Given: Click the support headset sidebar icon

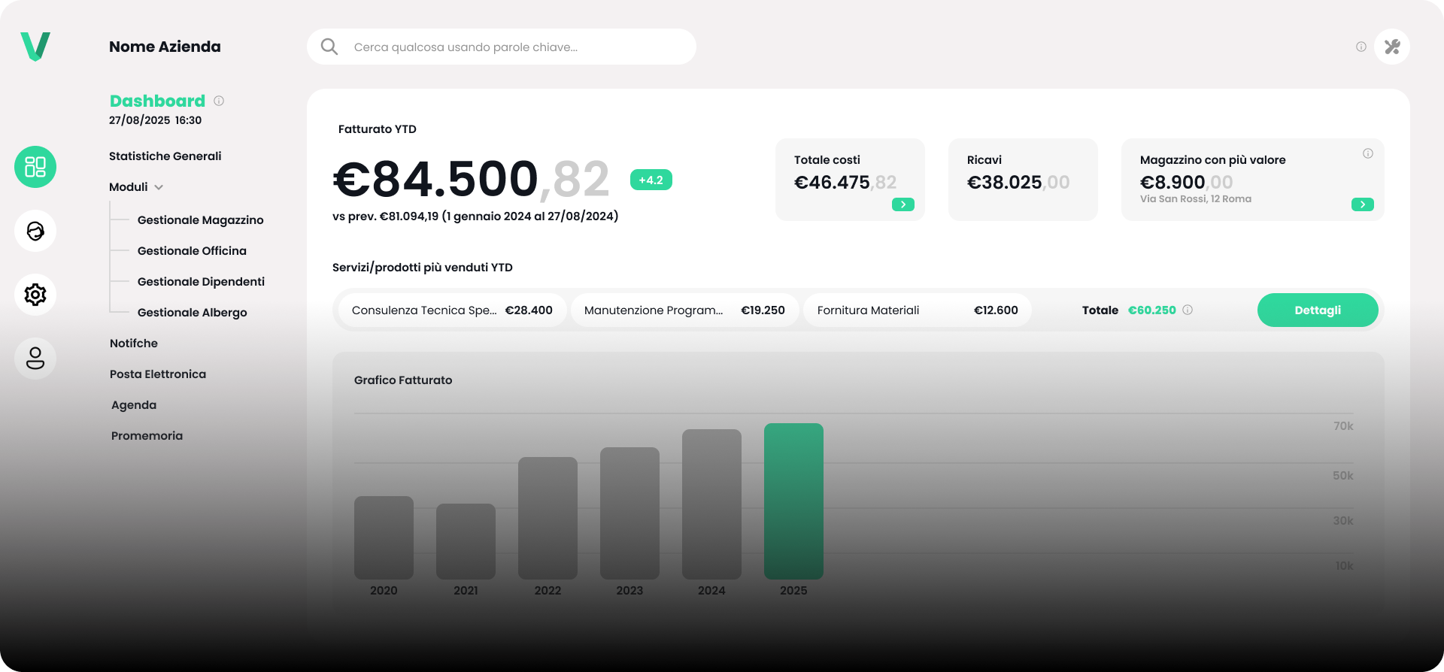Looking at the screenshot, I should (x=35, y=231).
